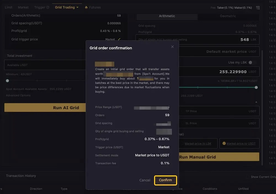Image resolution: width=276 pixels, height=194 pixels.
Task: Open the Futures tab
Action: pyautogui.click(x=95, y=7)
